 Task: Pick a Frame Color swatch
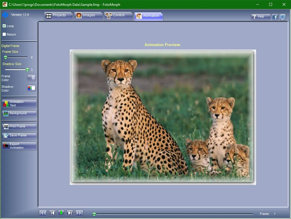(31, 78)
